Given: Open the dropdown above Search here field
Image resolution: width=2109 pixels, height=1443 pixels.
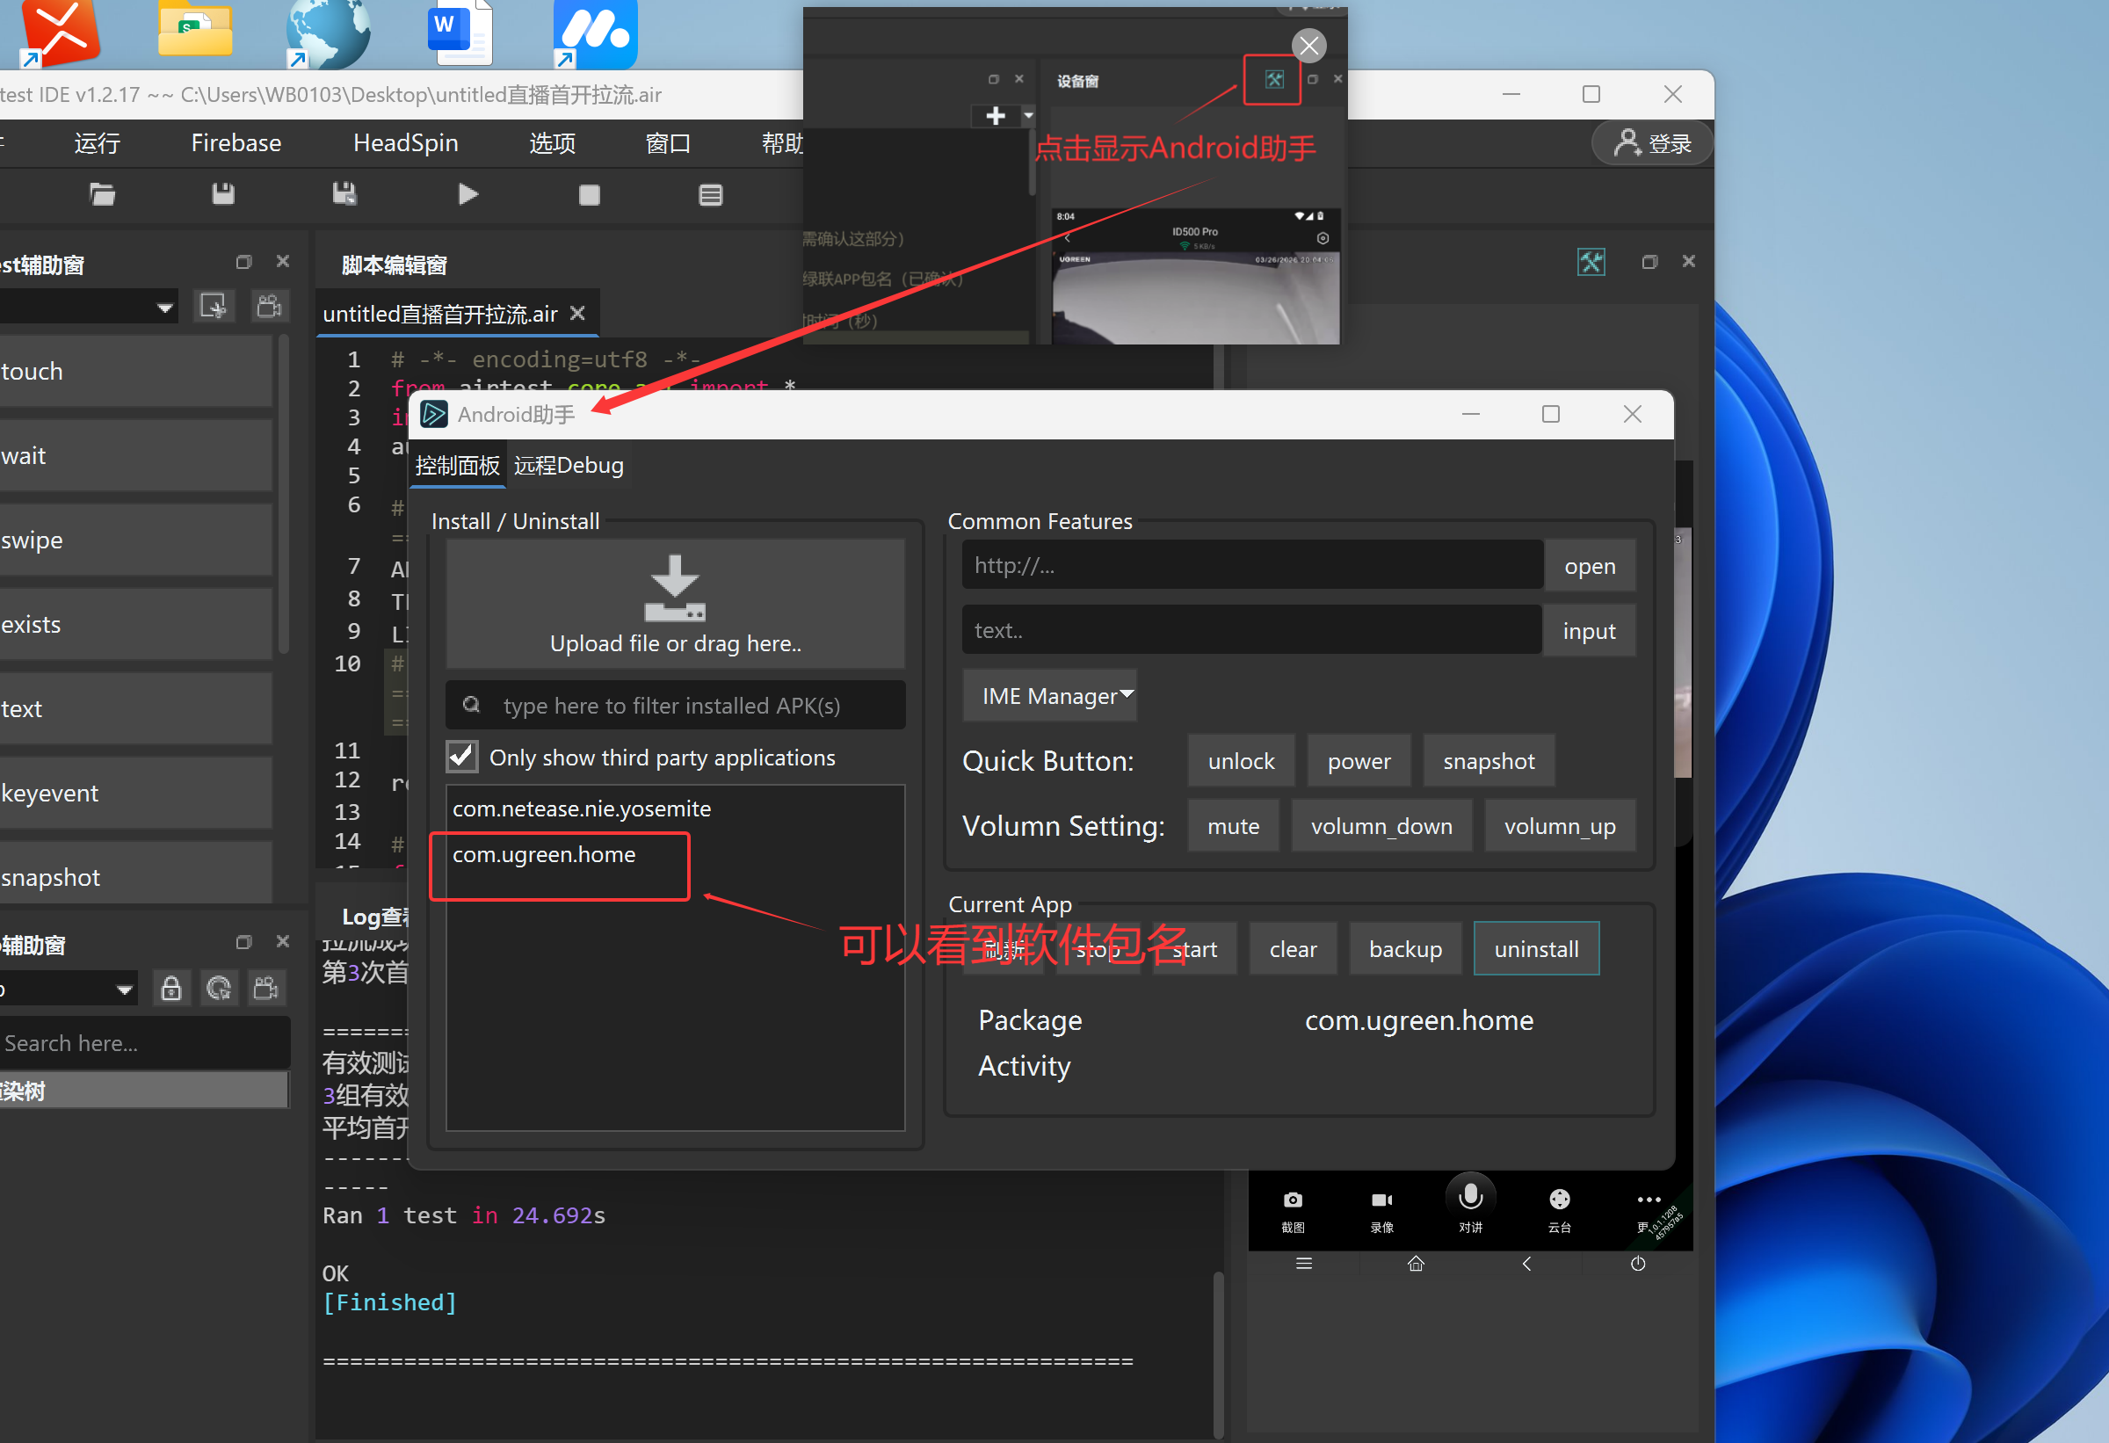Looking at the screenshot, I should click(x=124, y=989).
